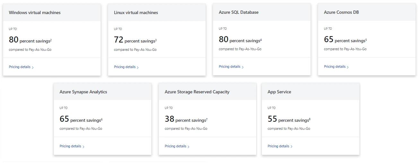Click 'compared to Pay-As-You-Go' in App Service card

click(x=289, y=129)
